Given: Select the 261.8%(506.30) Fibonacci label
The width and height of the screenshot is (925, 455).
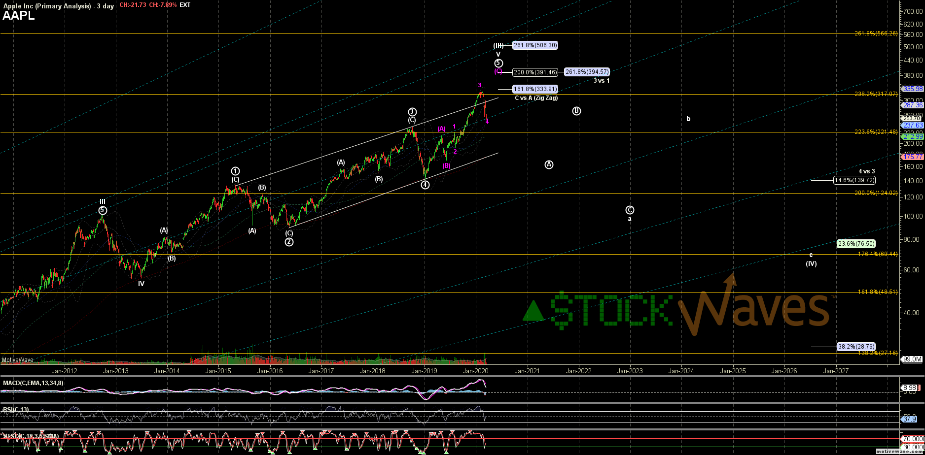Looking at the screenshot, I should (535, 45).
